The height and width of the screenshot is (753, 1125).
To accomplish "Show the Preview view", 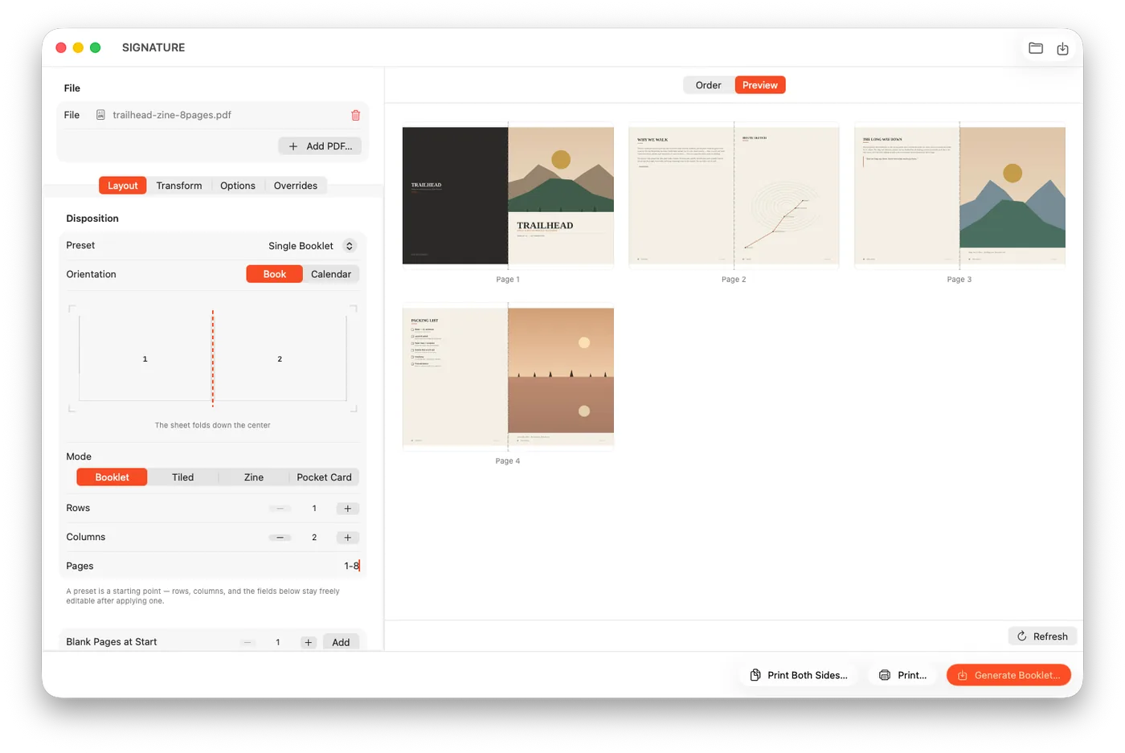I will point(760,85).
